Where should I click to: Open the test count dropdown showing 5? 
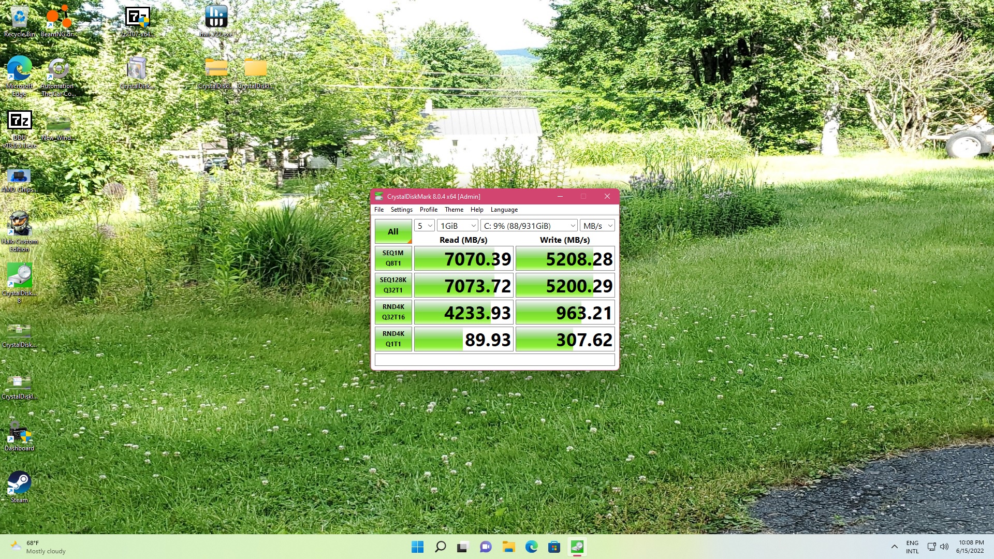coord(424,226)
